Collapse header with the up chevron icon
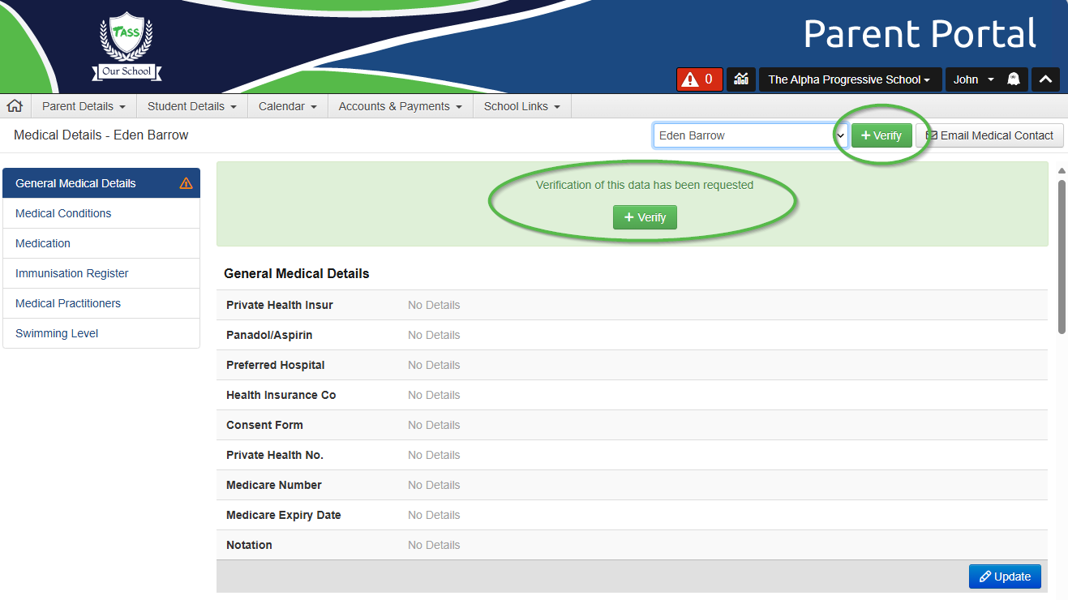Screen dimensions: 1068x600 click(x=1045, y=79)
